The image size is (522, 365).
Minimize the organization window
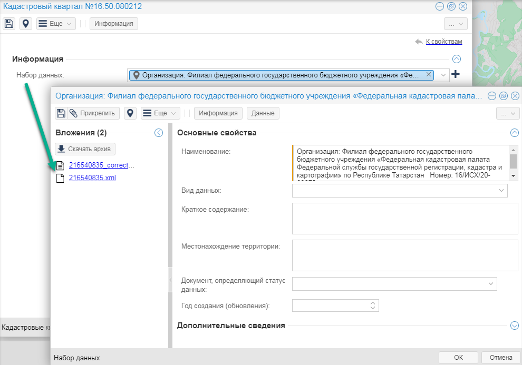492,96
